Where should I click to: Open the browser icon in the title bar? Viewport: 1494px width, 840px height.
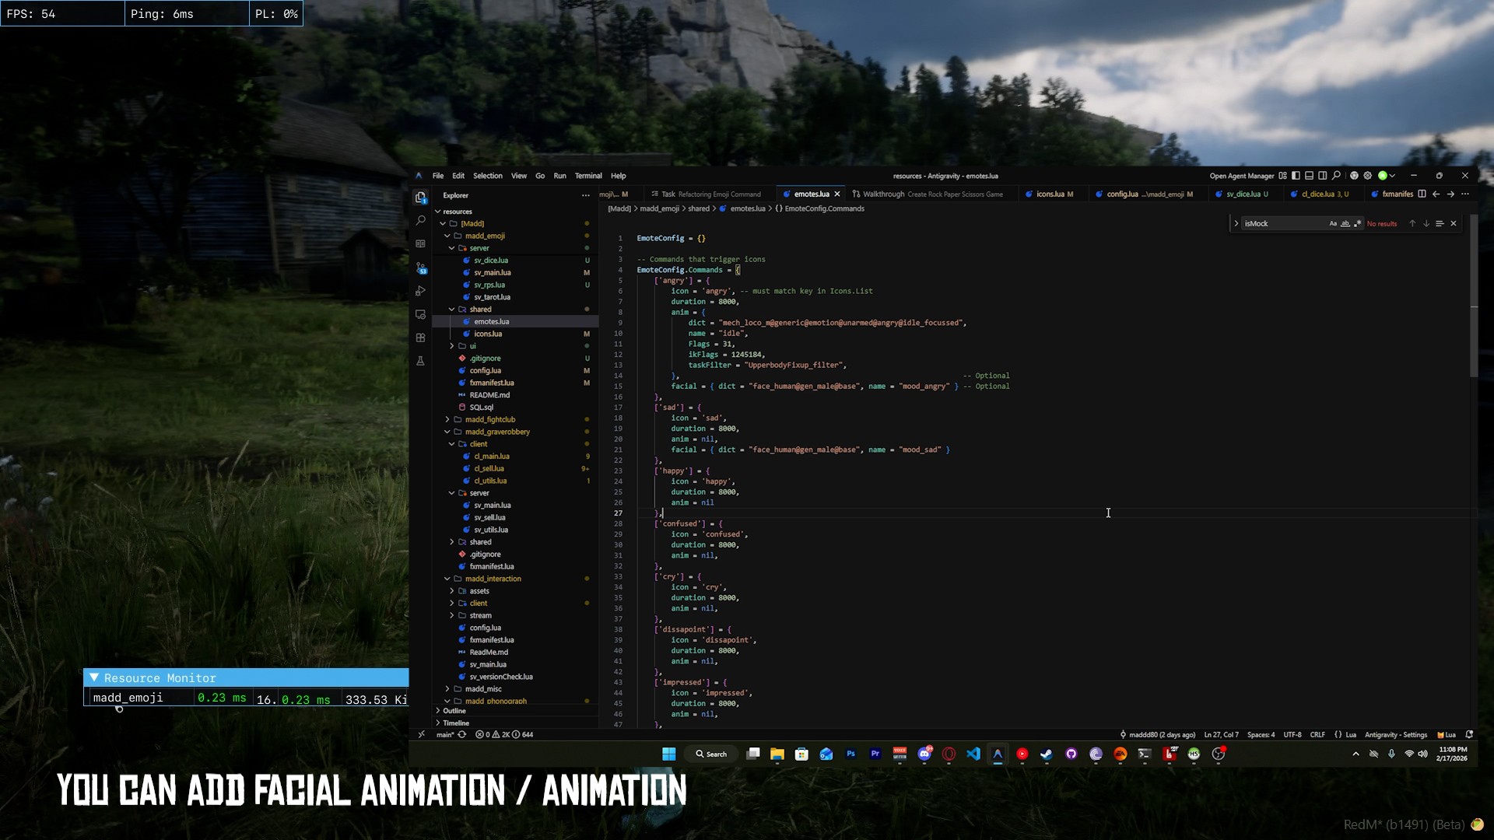(1354, 176)
